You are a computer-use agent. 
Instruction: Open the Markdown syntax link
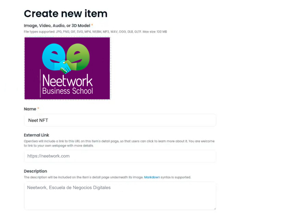(x=152, y=177)
